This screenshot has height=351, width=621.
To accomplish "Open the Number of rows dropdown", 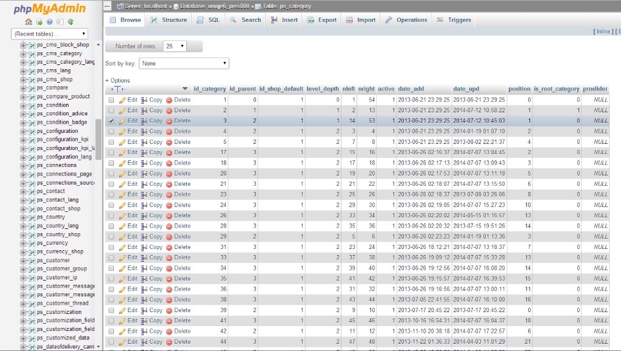I will tap(175, 46).
